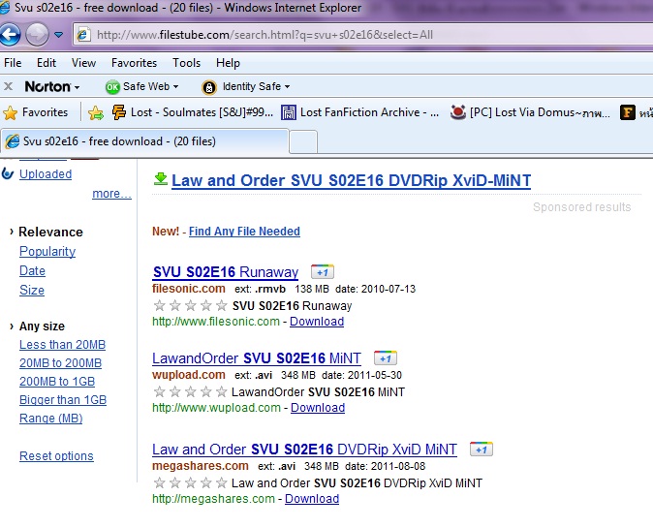Open the SVU S02E16 Runaway result
653x528 pixels.
pyautogui.click(x=226, y=272)
